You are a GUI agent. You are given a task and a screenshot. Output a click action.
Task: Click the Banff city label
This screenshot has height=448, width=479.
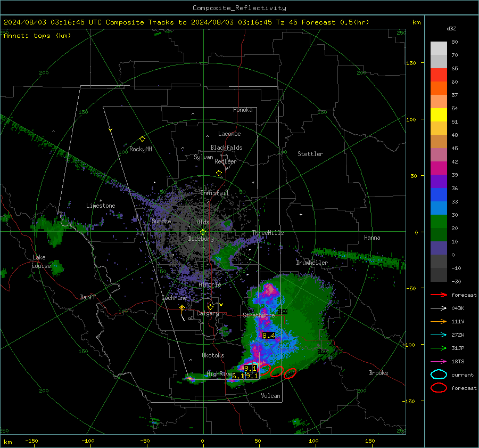tap(88, 297)
